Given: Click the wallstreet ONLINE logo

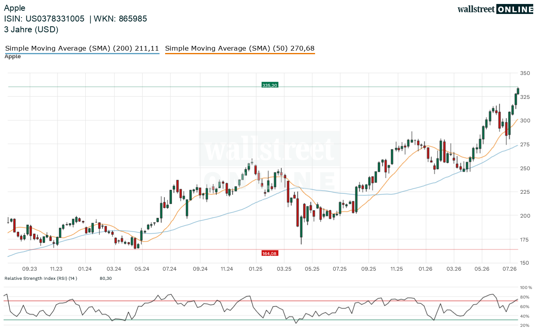Looking at the screenshot, I should pyautogui.click(x=495, y=9).
